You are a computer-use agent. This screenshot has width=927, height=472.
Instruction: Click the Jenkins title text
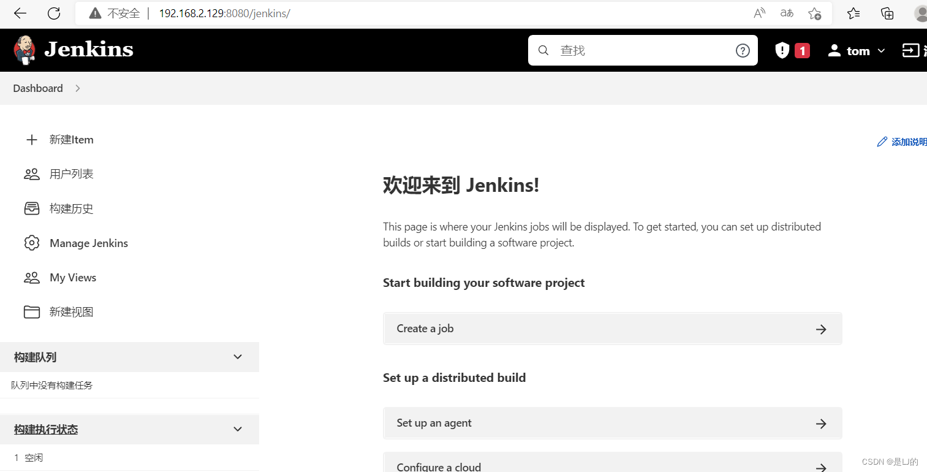click(x=89, y=50)
